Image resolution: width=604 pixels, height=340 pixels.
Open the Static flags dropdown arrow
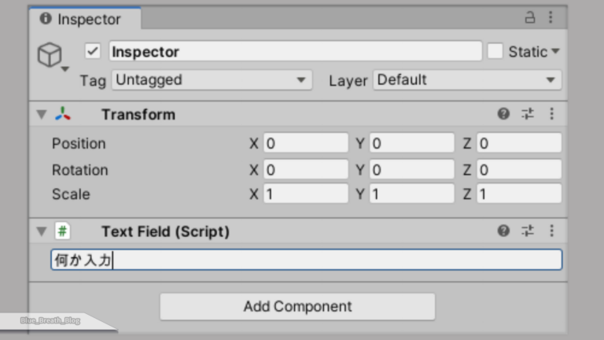pyautogui.click(x=555, y=52)
